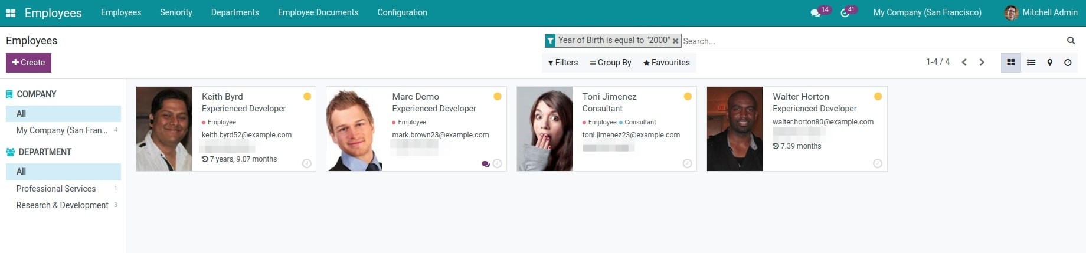Image resolution: width=1086 pixels, height=253 pixels.
Task: Open the activities clock icon in navbar
Action: 845,13
